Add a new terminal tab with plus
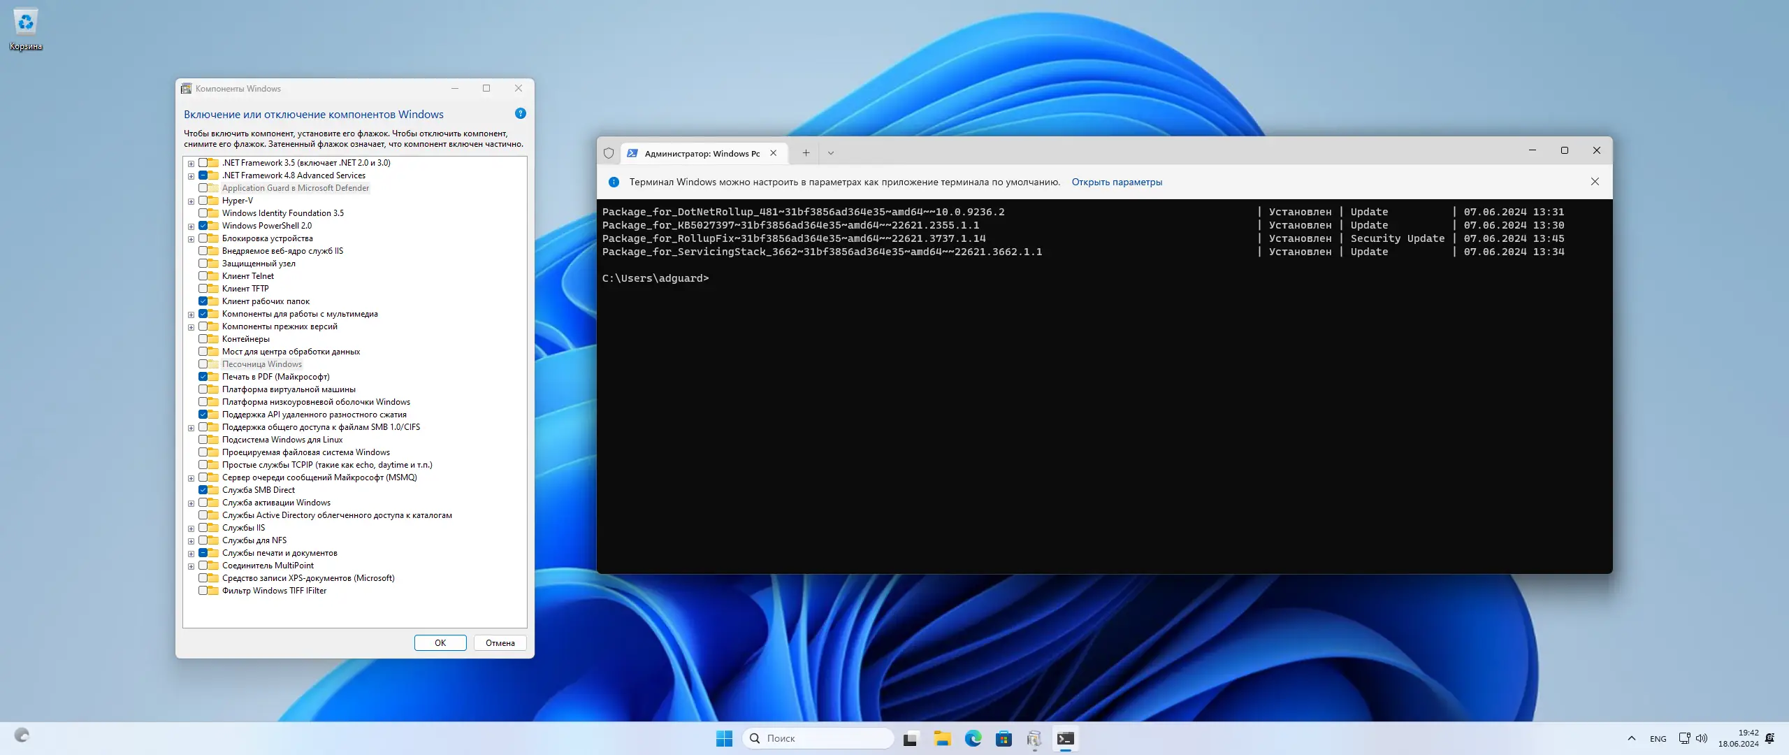 point(806,153)
